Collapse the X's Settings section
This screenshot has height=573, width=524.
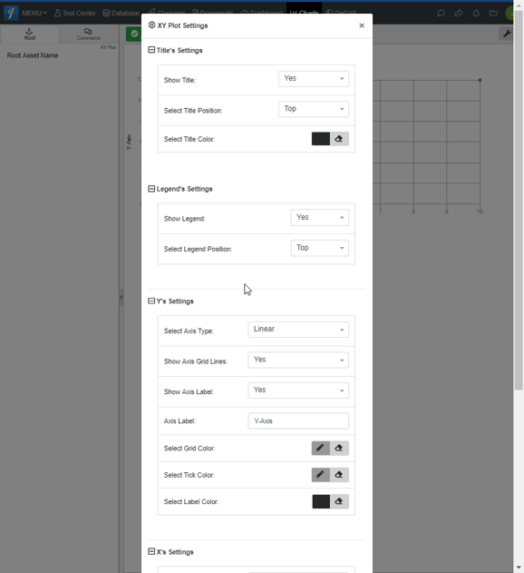151,551
